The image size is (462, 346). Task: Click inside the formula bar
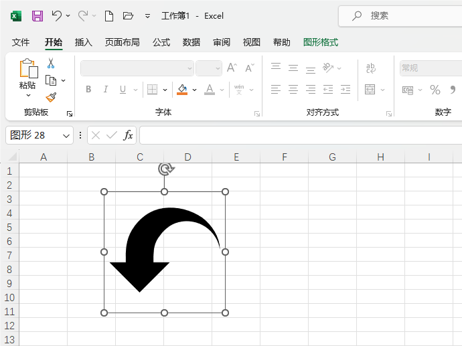pos(301,135)
